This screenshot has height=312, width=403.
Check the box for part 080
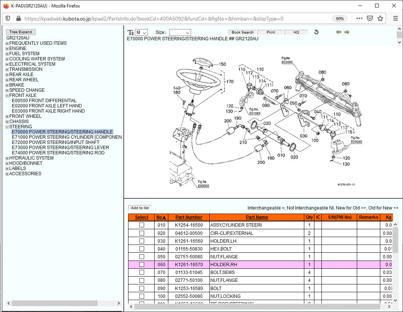142,280
